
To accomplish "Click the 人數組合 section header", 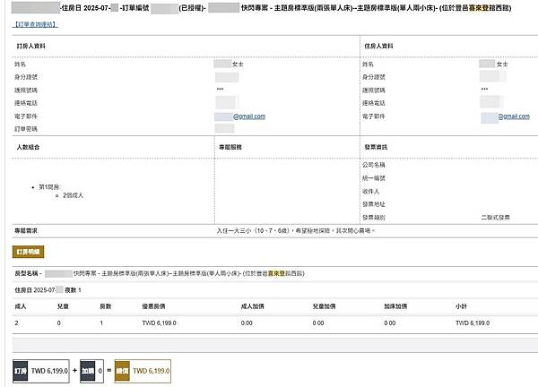I will pyautogui.click(x=28, y=147).
